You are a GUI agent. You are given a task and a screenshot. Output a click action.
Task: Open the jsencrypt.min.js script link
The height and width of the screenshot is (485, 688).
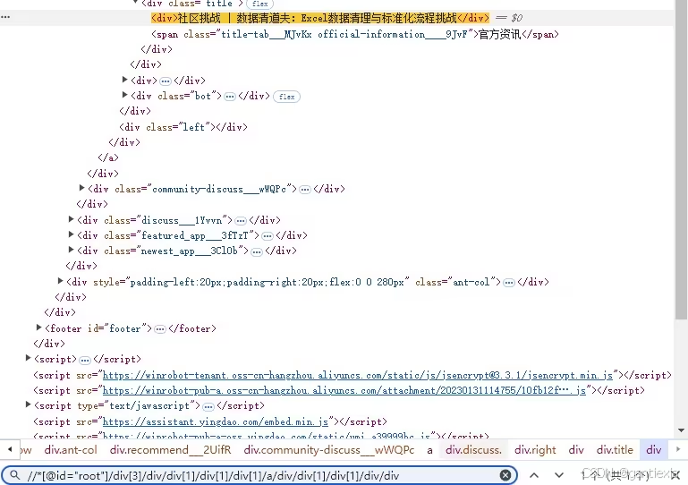[358, 376]
